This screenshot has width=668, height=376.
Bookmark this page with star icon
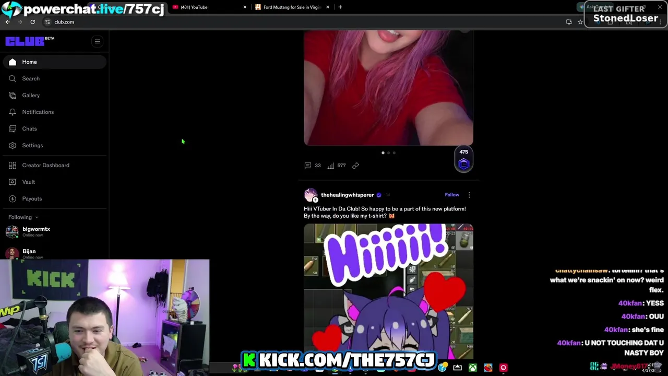580,22
